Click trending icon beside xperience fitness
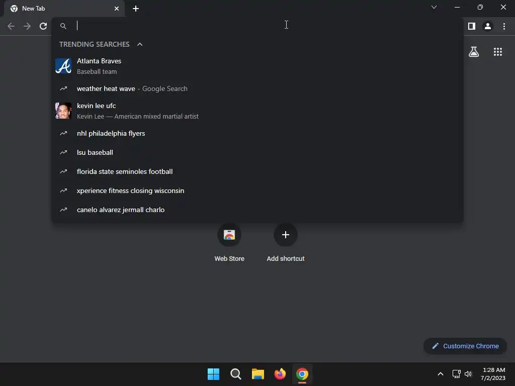 point(63,190)
